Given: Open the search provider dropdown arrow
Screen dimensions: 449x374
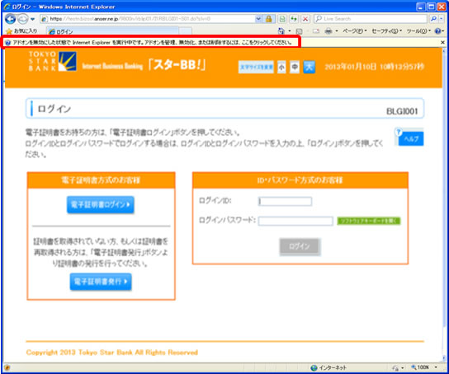Looking at the screenshot, I should coord(441,19).
